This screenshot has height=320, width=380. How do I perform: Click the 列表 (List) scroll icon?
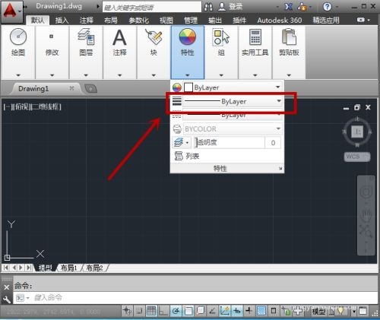(x=179, y=156)
